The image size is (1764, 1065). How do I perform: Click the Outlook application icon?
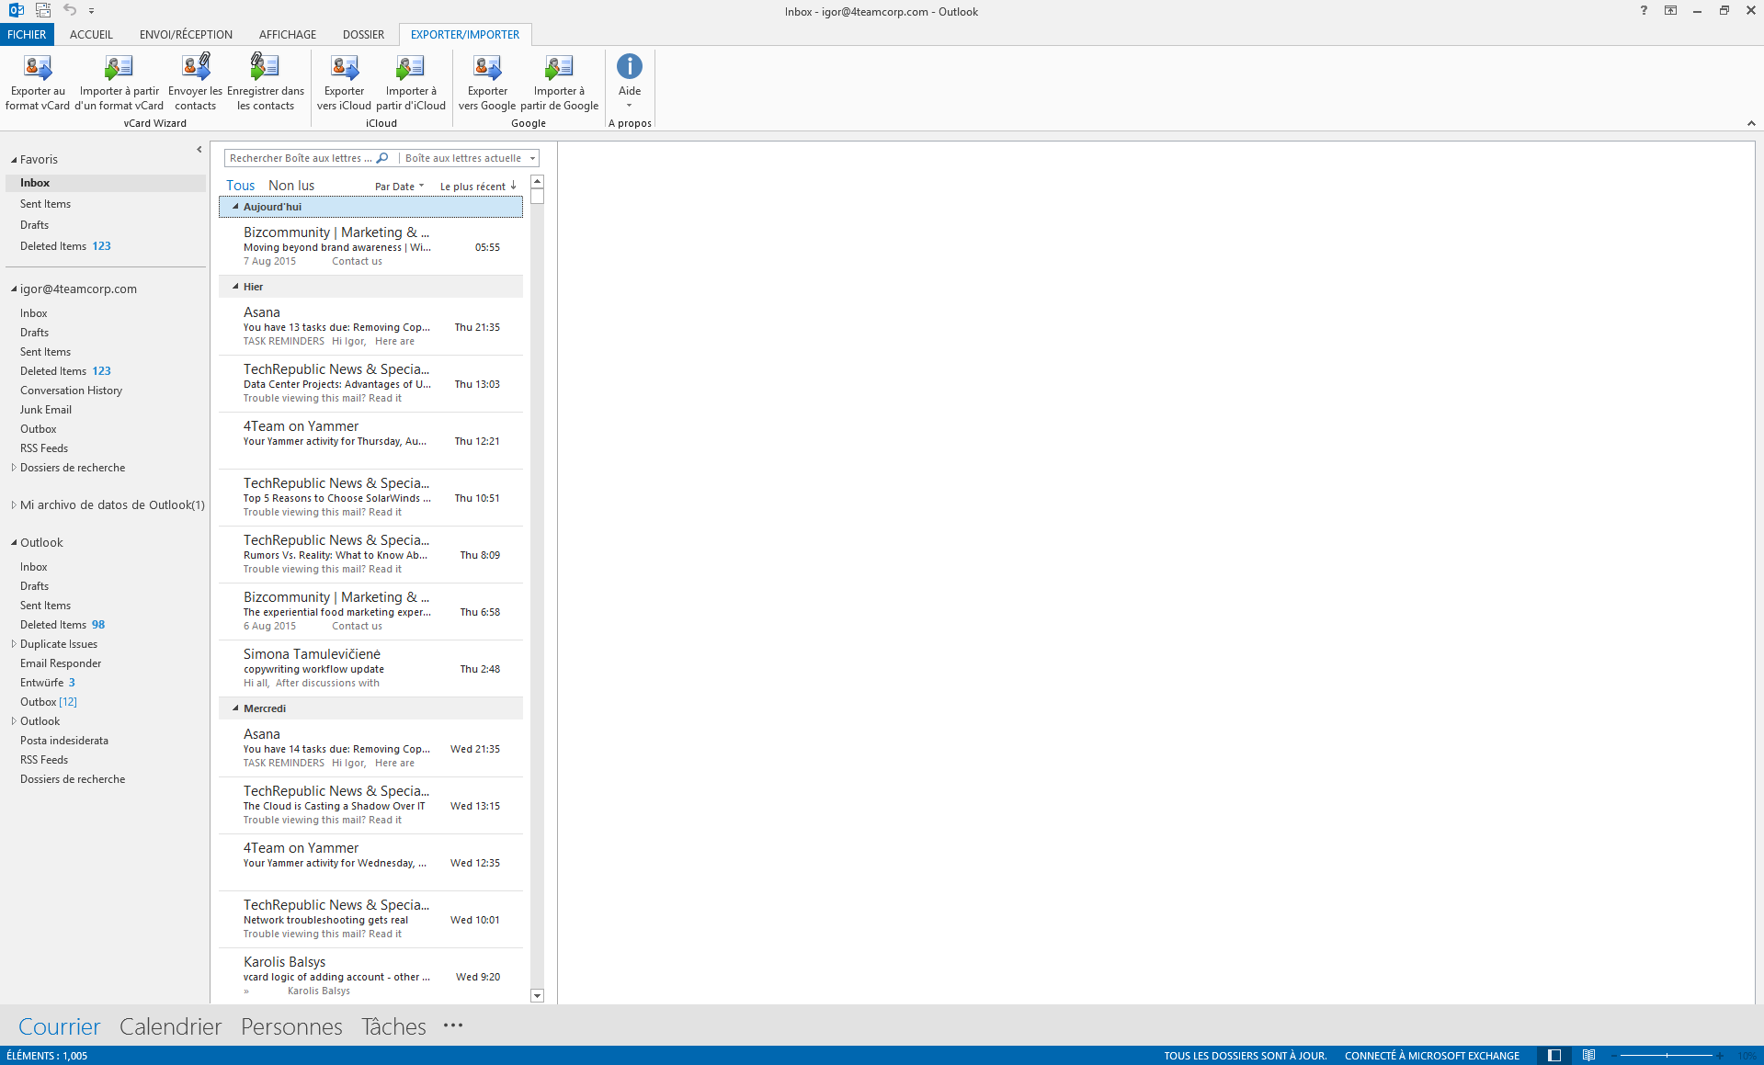(16, 10)
